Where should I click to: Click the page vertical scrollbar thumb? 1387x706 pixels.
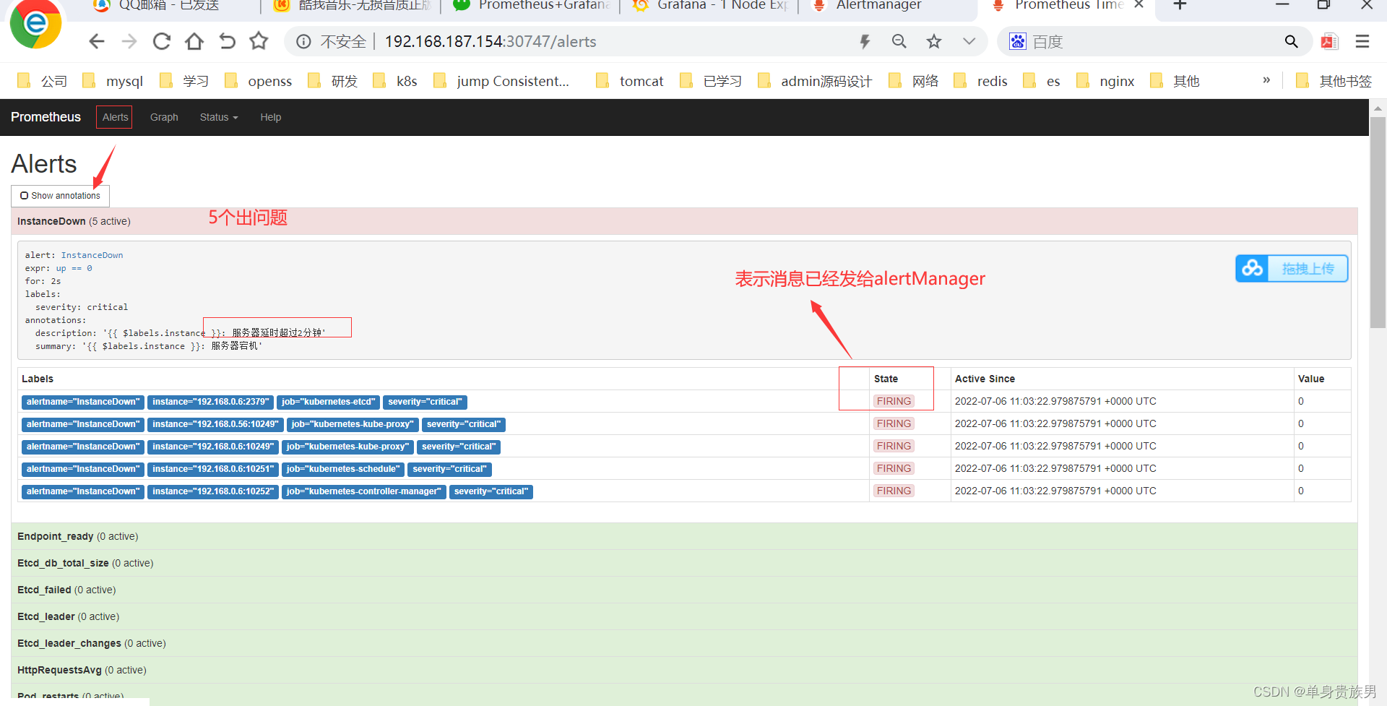click(1378, 223)
